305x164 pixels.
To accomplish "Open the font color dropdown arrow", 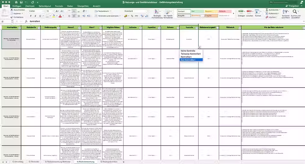I will pos(63,16).
